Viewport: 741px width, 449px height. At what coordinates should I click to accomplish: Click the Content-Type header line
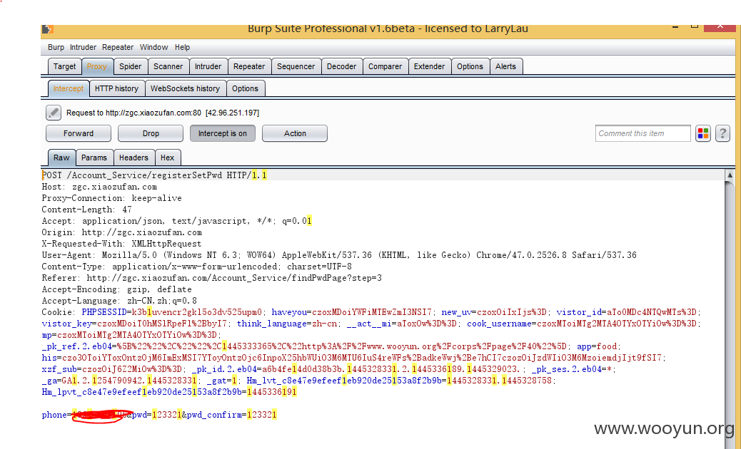click(x=196, y=267)
